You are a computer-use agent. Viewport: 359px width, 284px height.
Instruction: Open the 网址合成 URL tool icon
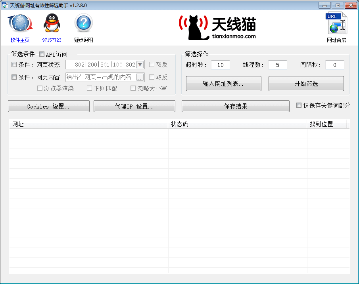[336, 23]
